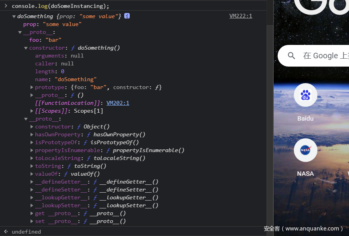Click the undefined return-value arrow icon
349x236 pixels.
pos(6,232)
